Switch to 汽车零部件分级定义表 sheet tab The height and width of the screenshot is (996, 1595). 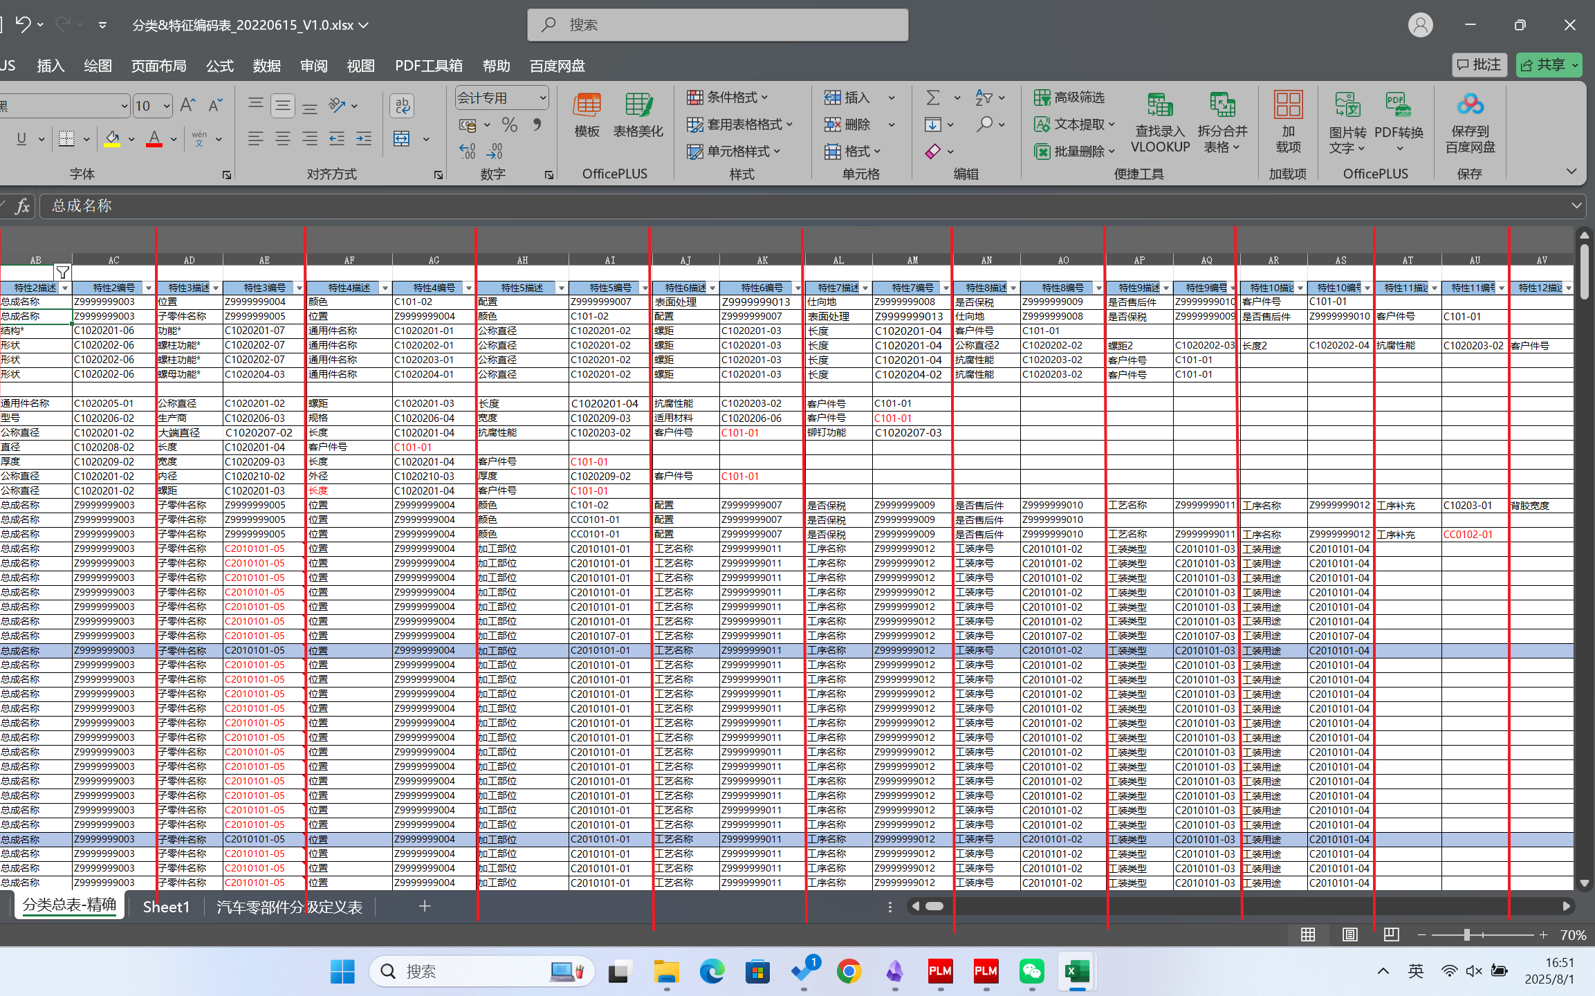[290, 907]
